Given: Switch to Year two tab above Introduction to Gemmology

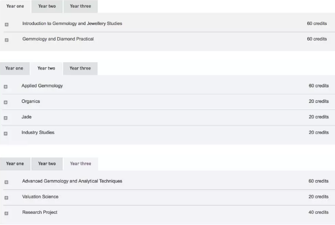Looking at the screenshot, I should pos(47,6).
